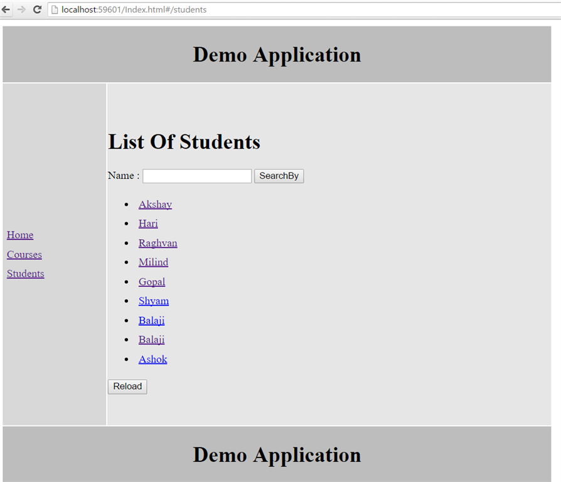Select the Shyam link

coord(154,301)
